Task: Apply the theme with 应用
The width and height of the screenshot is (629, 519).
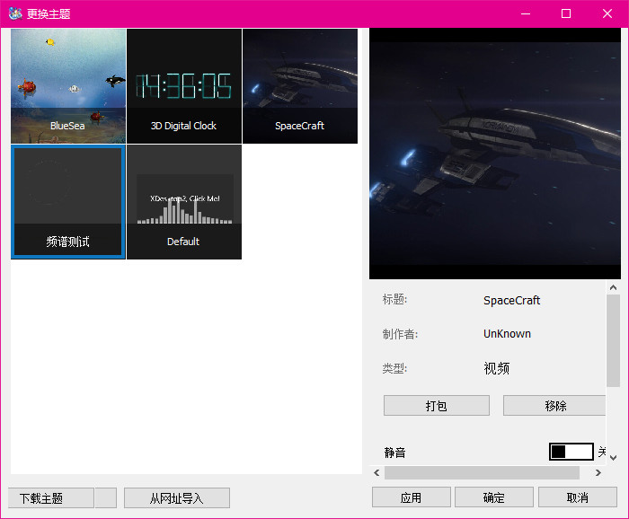Action: point(411,497)
